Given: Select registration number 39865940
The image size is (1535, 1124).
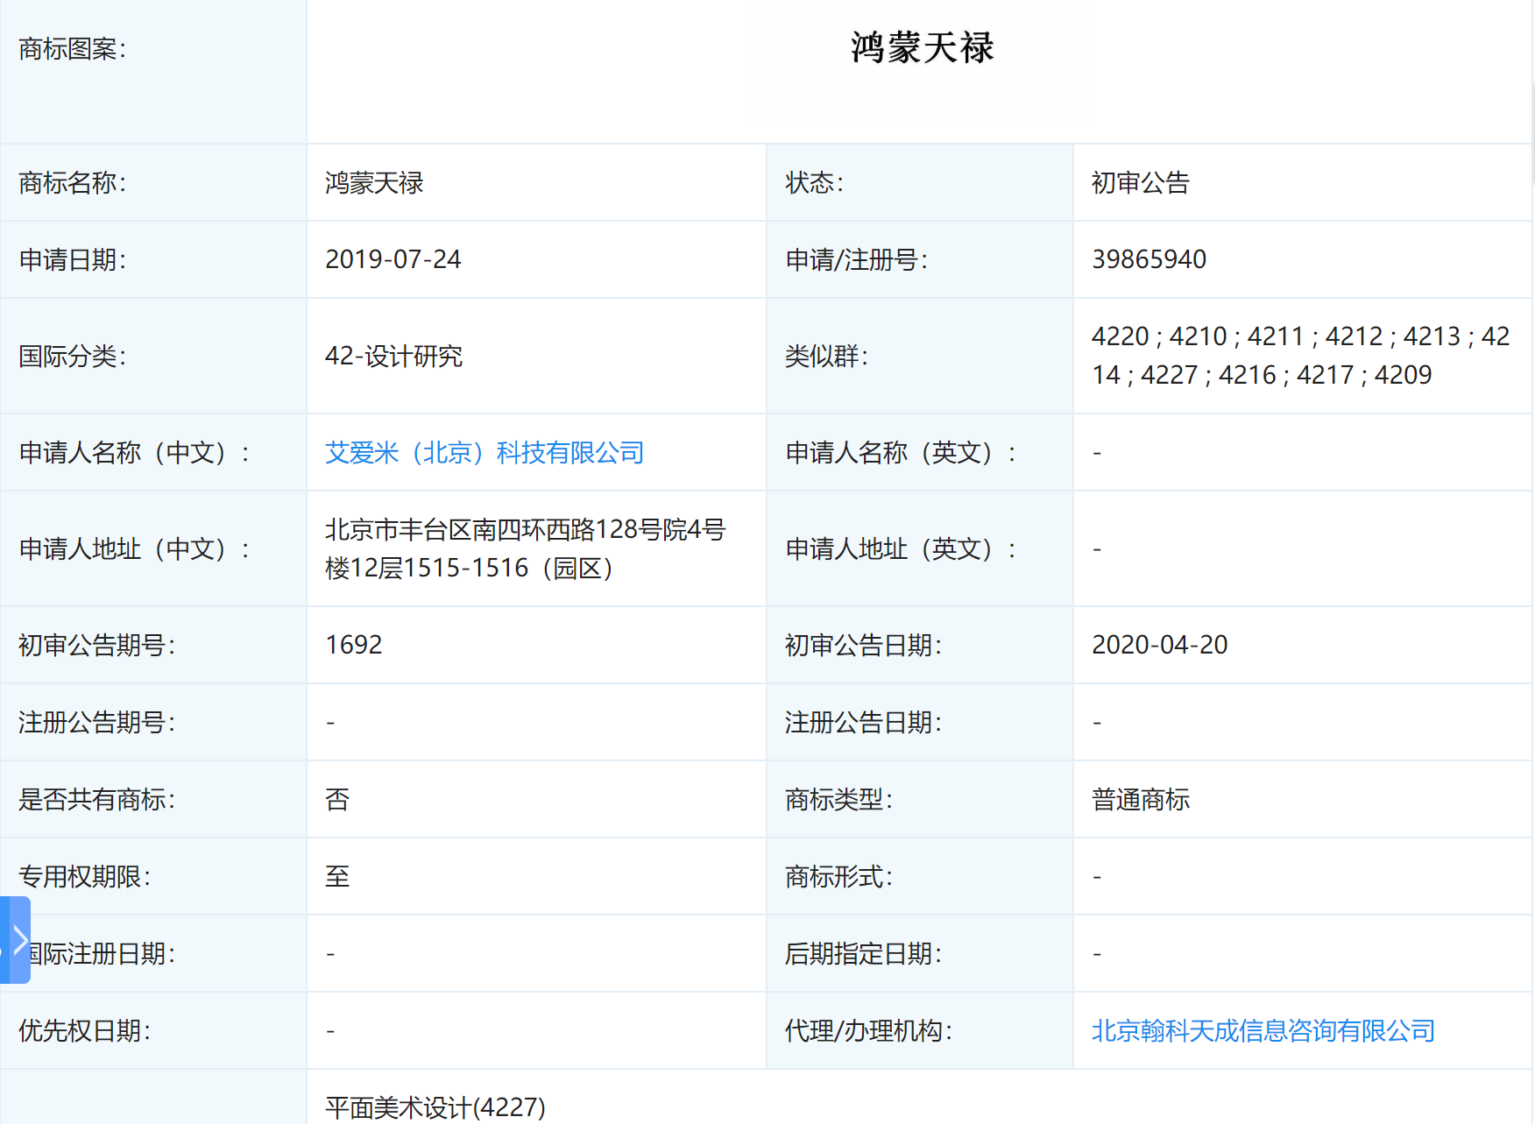Looking at the screenshot, I should 1149,260.
